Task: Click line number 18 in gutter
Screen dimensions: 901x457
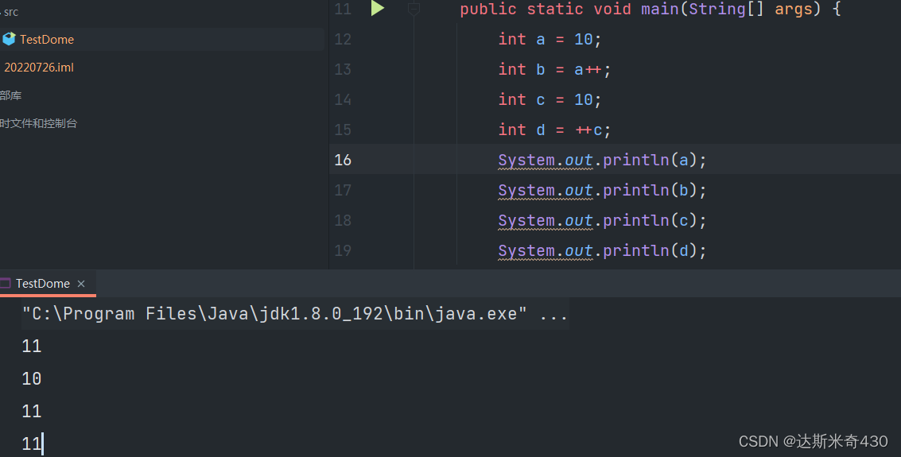Action: tap(343, 220)
